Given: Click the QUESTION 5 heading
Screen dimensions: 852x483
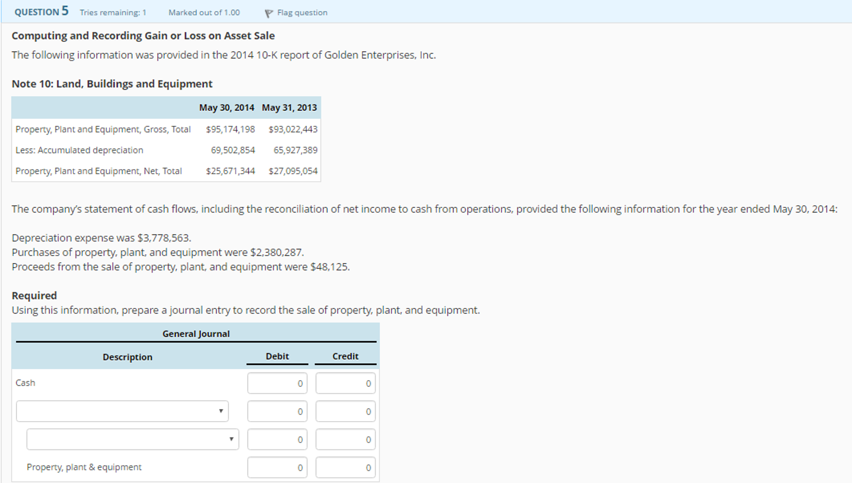Looking at the screenshot, I should [41, 12].
